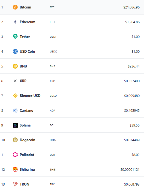Click the Ethereum diamond logo icon
The width and height of the screenshot is (144, 188).
tap(15, 22)
